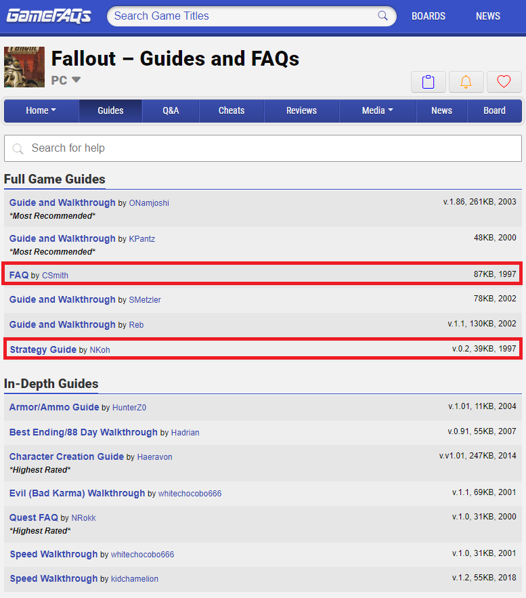Go to NEWS in the top header

488,16
